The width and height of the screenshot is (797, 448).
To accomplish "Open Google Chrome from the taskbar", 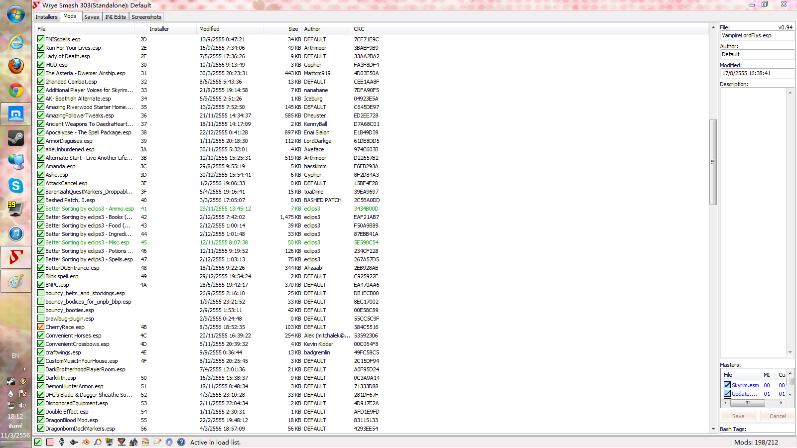I will coord(16,90).
